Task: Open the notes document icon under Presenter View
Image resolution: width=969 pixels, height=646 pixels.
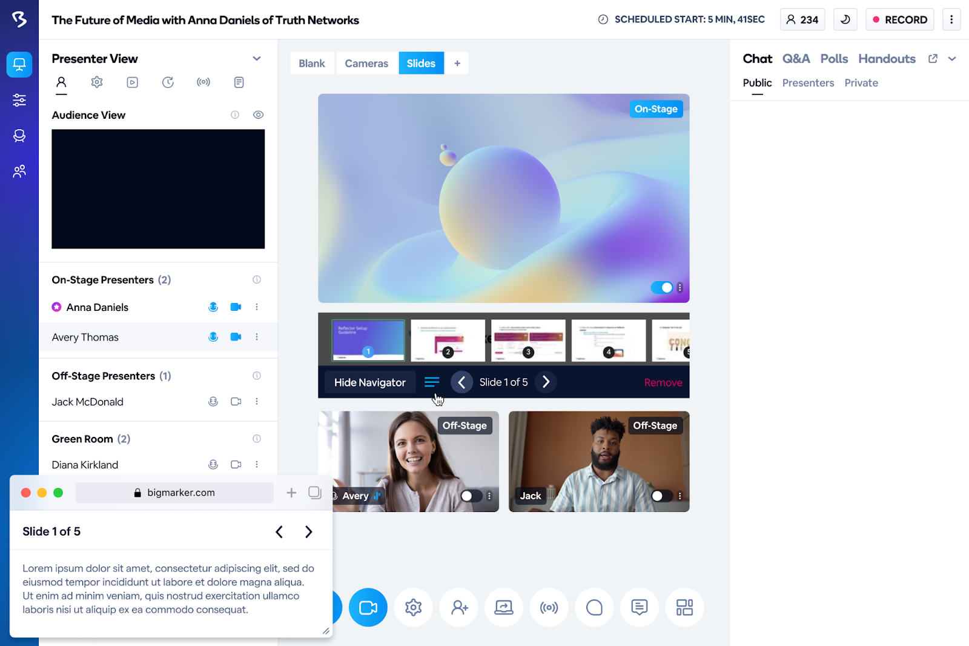Action: (x=239, y=82)
